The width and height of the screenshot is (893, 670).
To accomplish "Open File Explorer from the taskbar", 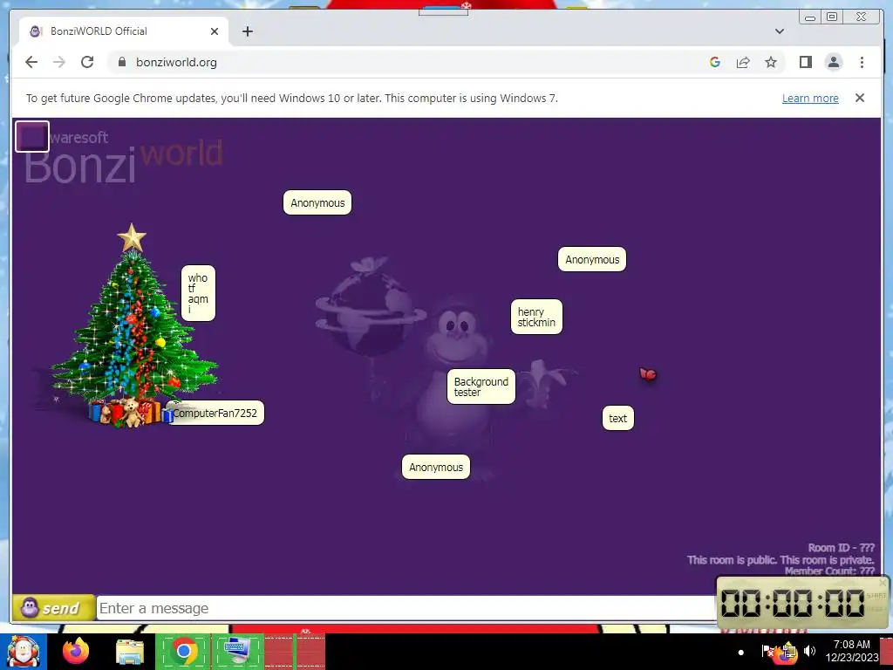I will pyautogui.click(x=130, y=651).
